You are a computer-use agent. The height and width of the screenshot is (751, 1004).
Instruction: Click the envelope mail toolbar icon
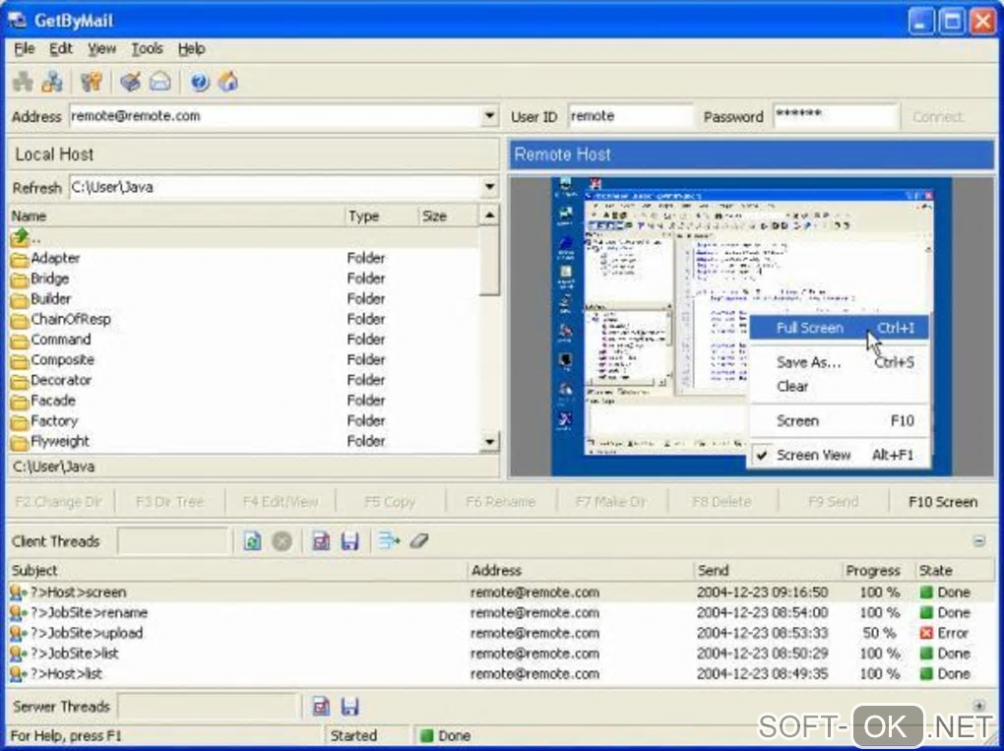[160, 82]
